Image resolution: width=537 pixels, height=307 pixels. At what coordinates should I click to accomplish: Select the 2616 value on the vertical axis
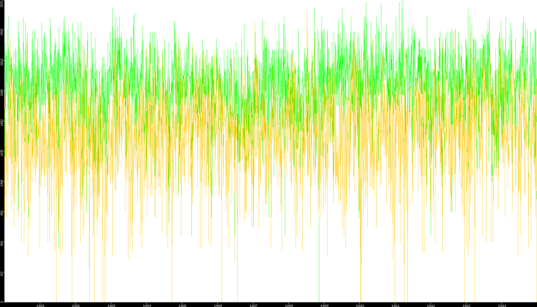[2, 62]
